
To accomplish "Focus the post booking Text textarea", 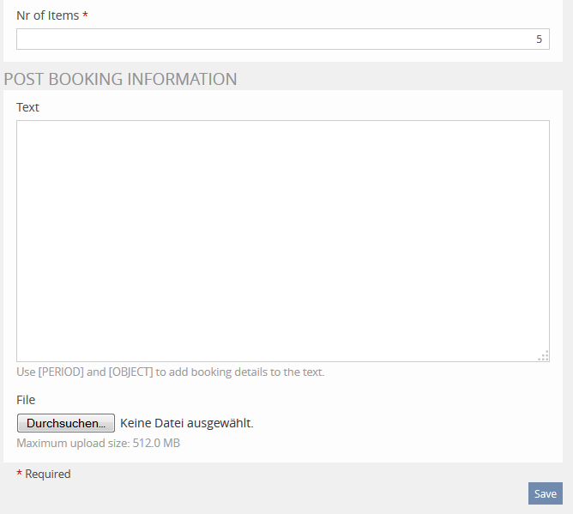I will [282, 240].
